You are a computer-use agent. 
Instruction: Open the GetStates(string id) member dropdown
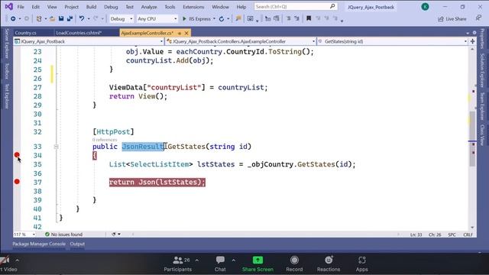[x=392, y=41]
